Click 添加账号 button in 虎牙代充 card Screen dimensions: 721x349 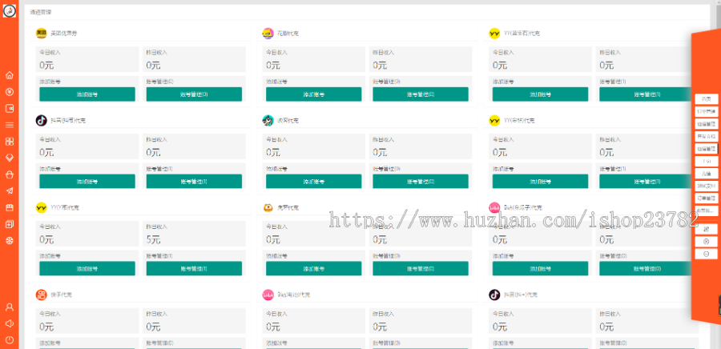[x=313, y=269]
